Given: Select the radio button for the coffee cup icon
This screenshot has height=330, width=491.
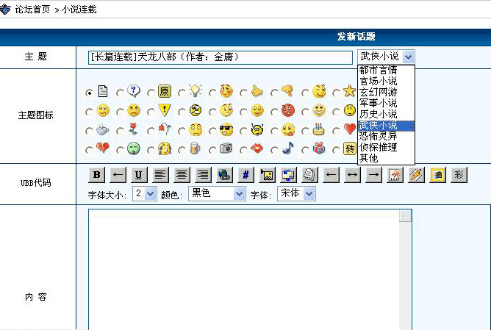Looking at the screenshot, I should click(x=89, y=131).
